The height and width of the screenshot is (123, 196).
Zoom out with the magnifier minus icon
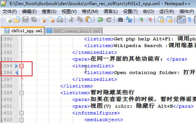149,20
